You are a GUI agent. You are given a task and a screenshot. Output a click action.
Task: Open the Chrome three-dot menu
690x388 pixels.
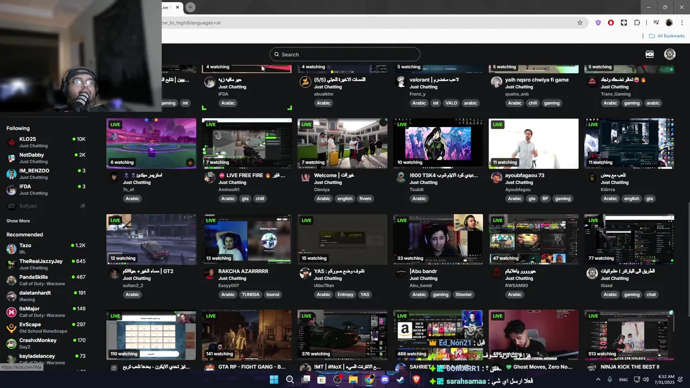682,23
